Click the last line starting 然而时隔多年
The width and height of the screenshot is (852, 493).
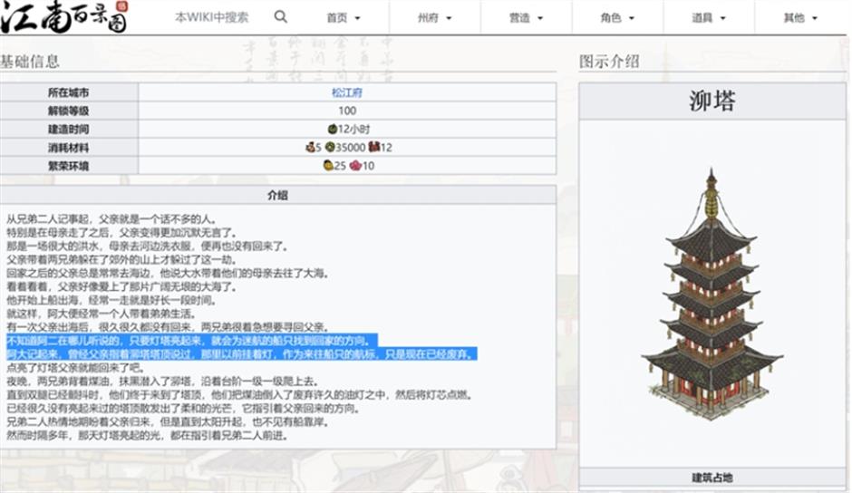coord(147,435)
